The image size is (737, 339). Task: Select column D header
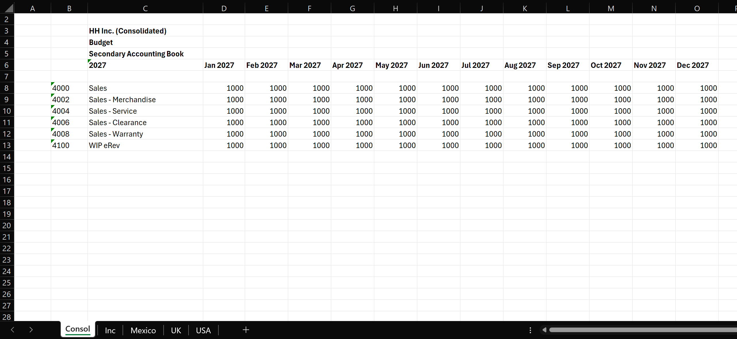tap(224, 8)
